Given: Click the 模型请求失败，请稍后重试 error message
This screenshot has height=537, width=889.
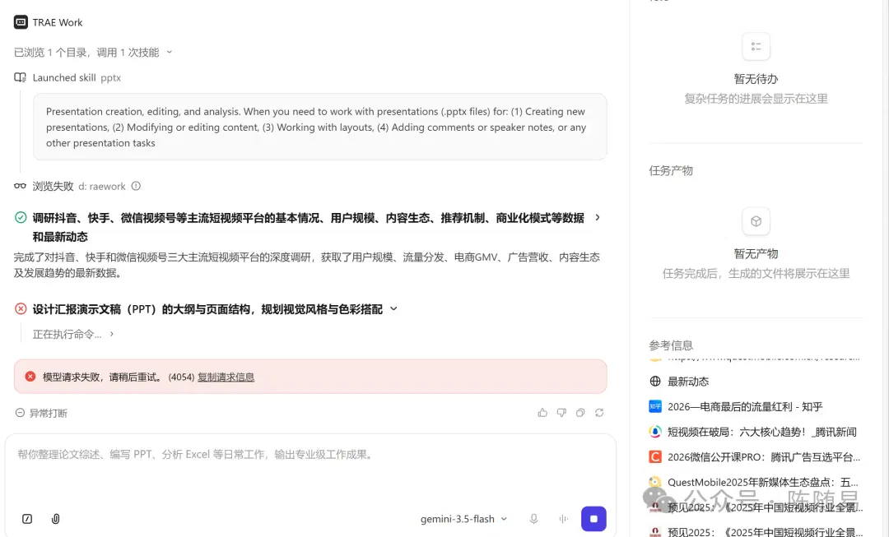Looking at the screenshot, I should (x=102, y=377).
